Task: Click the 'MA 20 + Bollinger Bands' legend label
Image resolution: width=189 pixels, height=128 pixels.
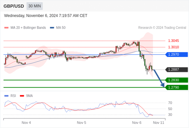Action: [28, 28]
